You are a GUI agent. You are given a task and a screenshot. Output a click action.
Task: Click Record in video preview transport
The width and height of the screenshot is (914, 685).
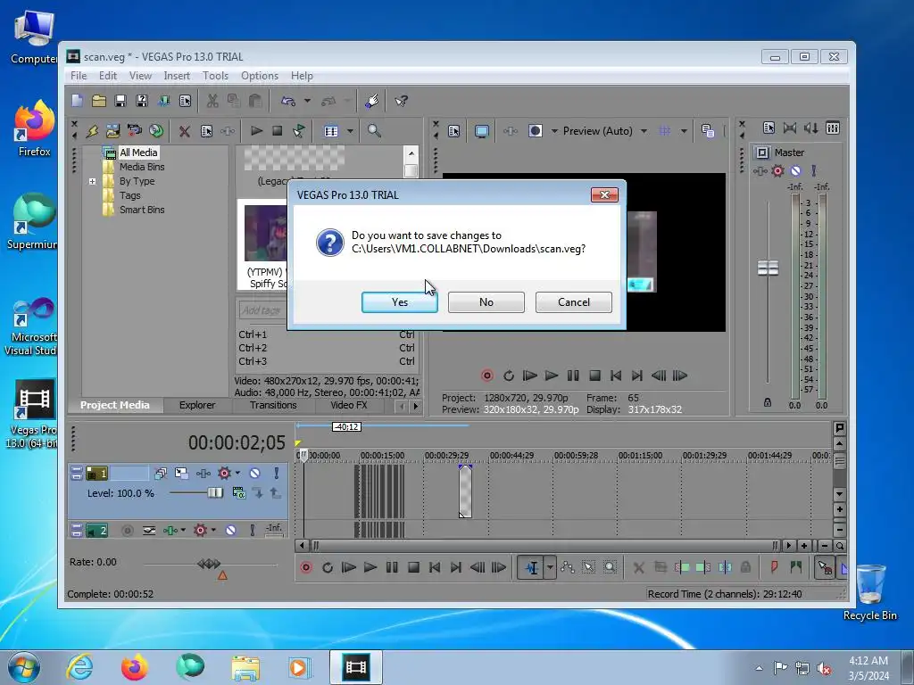[x=486, y=376]
